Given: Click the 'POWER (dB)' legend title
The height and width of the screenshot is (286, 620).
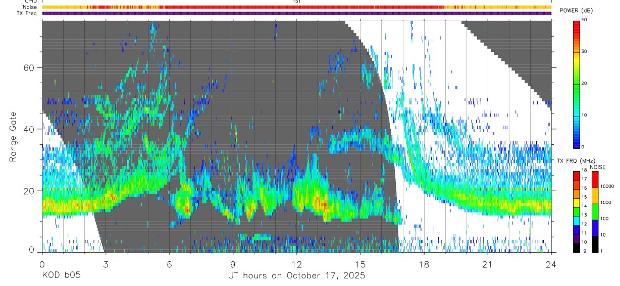Looking at the screenshot, I should [576, 11].
